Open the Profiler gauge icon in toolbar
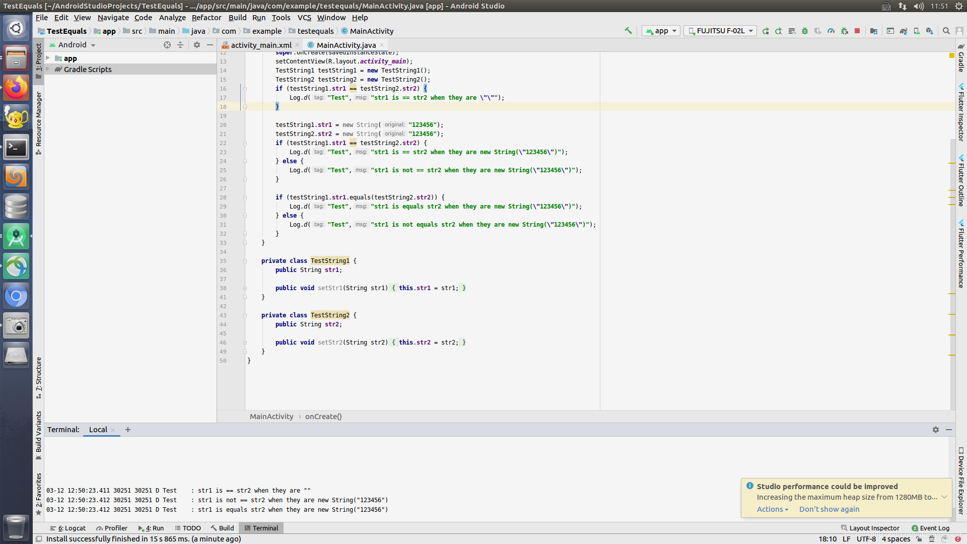Viewport: 967px width, 544px height. click(831, 31)
